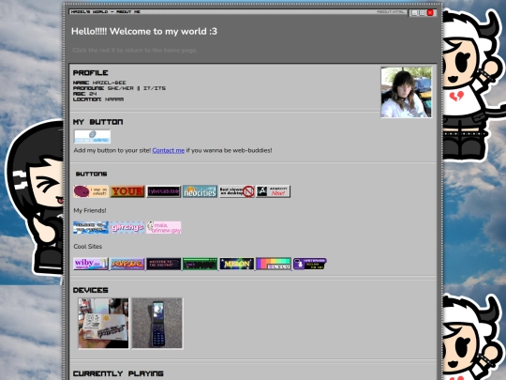The width and height of the screenshot is (506, 380).
Task: Open the Melon badge
Action: coord(236,264)
